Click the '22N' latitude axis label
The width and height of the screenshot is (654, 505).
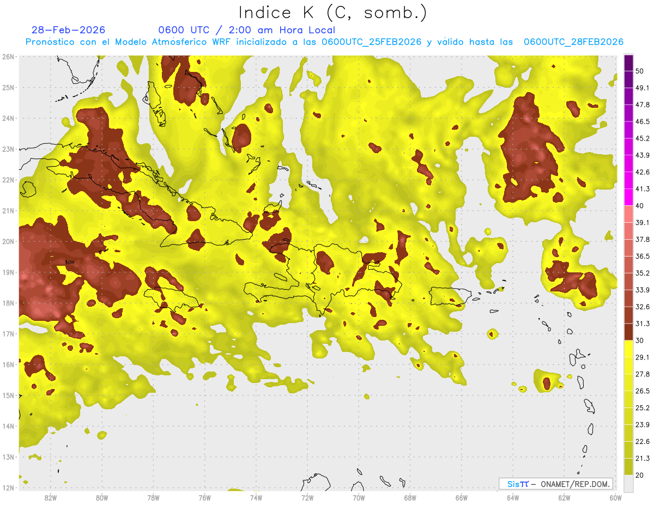(x=8, y=180)
